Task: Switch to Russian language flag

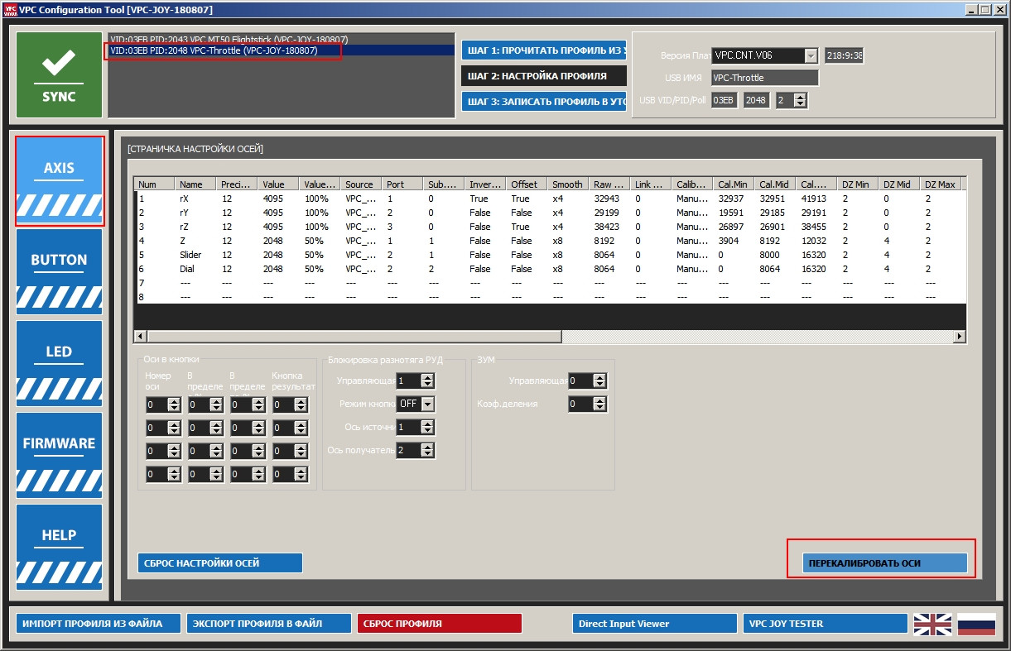Action: click(x=976, y=624)
